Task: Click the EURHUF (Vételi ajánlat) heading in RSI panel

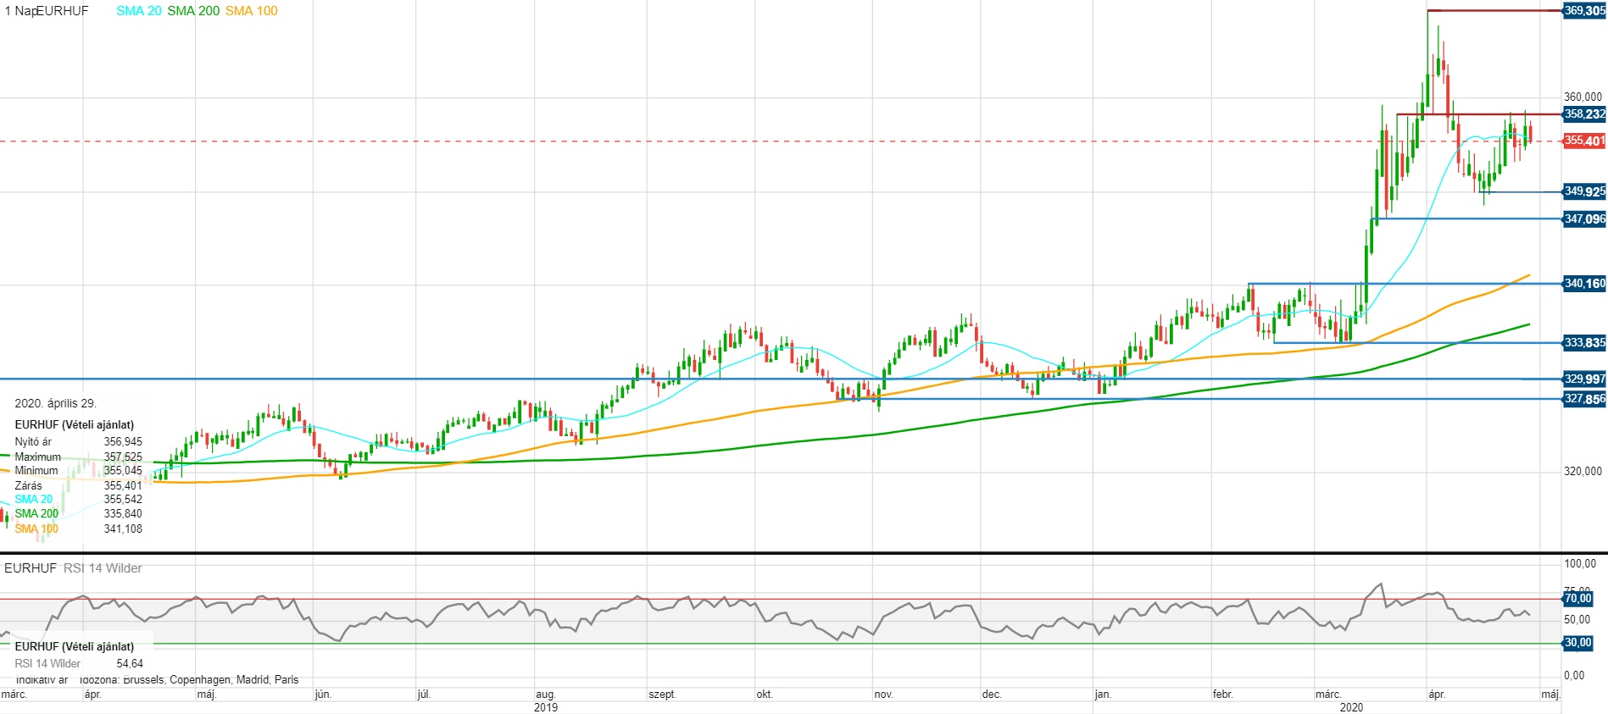Action: [75, 647]
